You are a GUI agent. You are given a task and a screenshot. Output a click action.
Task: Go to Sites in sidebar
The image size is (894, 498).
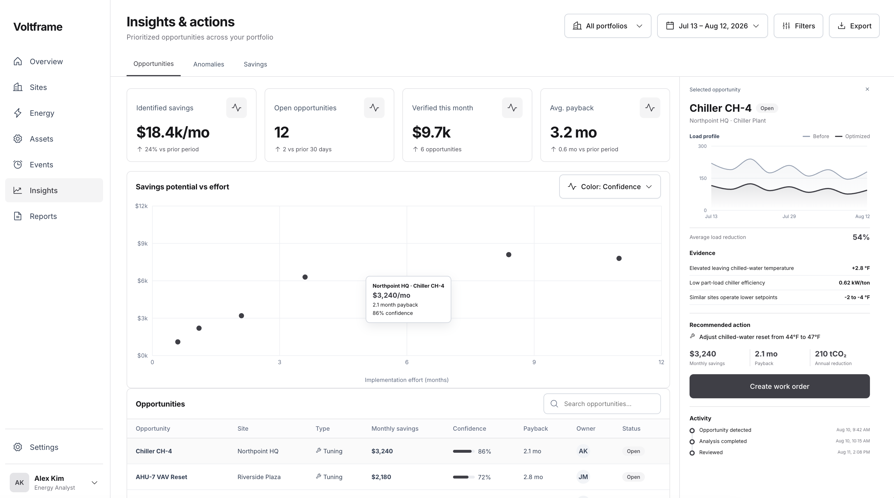point(54,87)
